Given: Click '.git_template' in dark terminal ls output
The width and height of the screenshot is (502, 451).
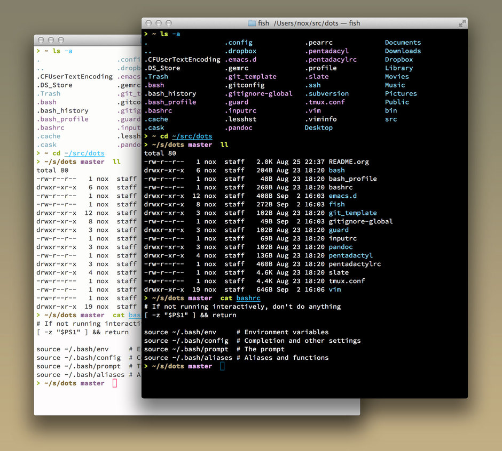Looking at the screenshot, I should pyautogui.click(x=250, y=77).
